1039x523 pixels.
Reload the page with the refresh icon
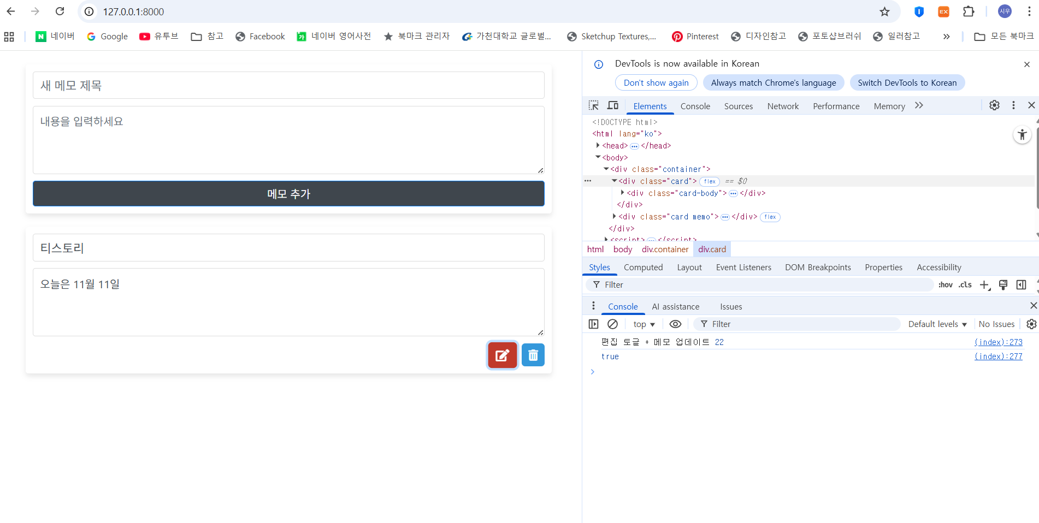click(x=60, y=11)
